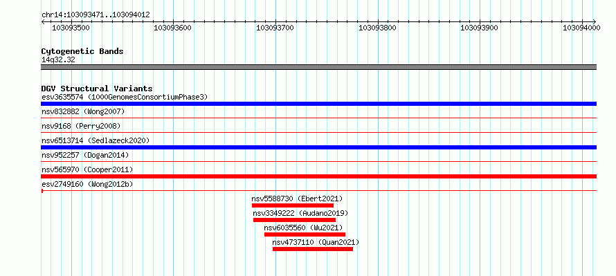Click the DGV Structural Variants track heading

click(97, 89)
